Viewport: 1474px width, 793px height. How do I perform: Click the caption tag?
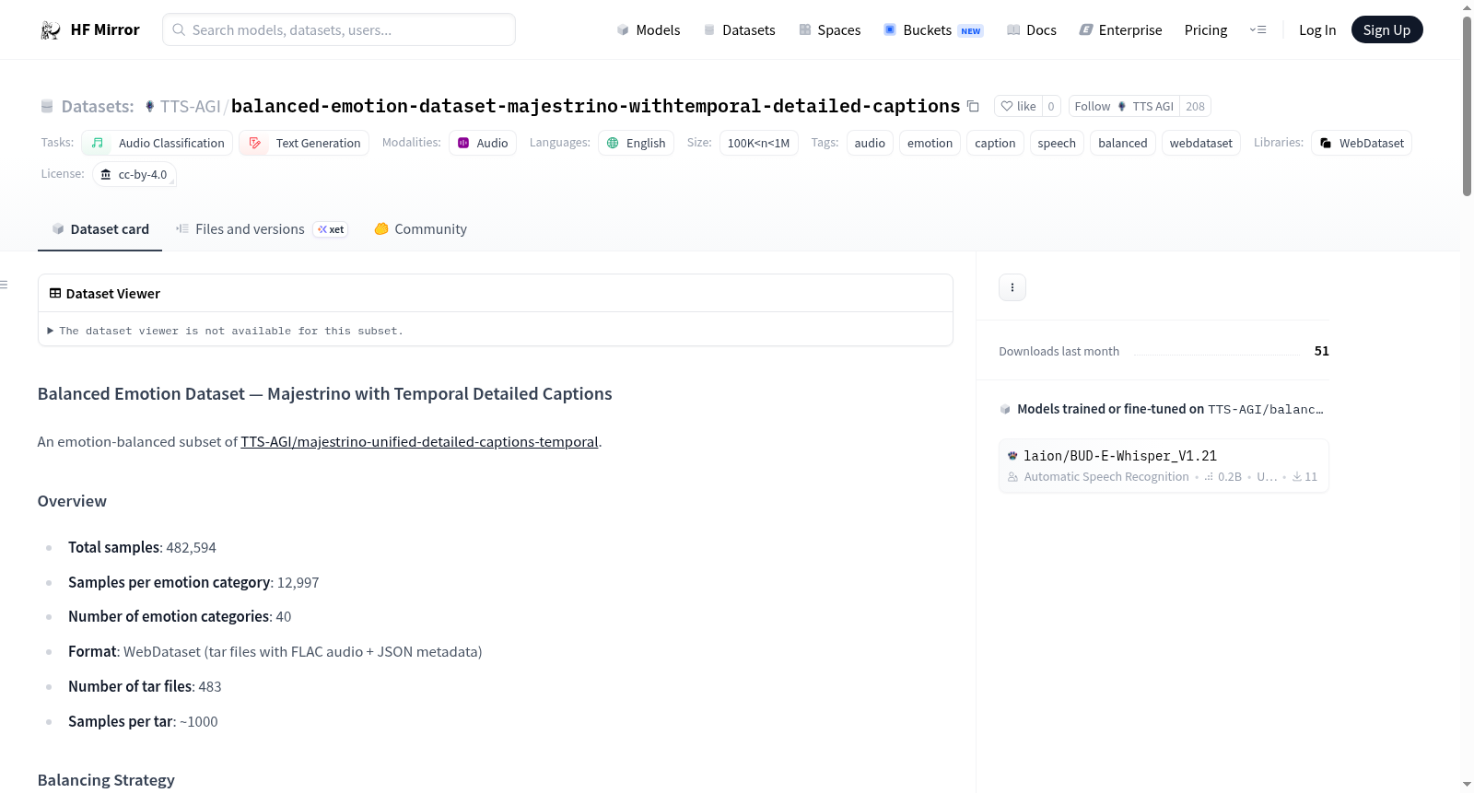coord(995,143)
